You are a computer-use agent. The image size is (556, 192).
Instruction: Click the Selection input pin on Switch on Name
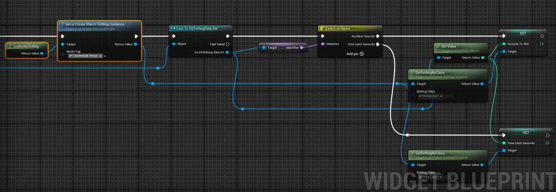coord(323,44)
